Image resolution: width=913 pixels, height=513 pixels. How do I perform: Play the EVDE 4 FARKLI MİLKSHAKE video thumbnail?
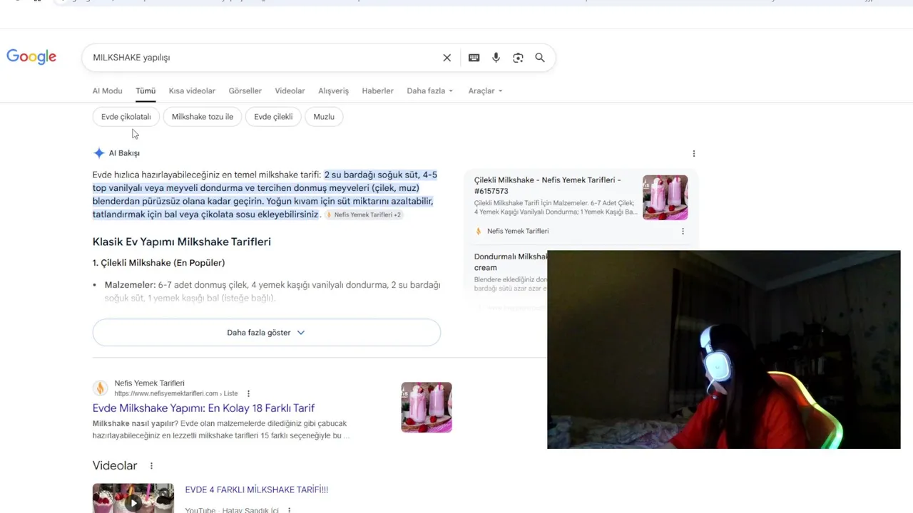(x=133, y=499)
